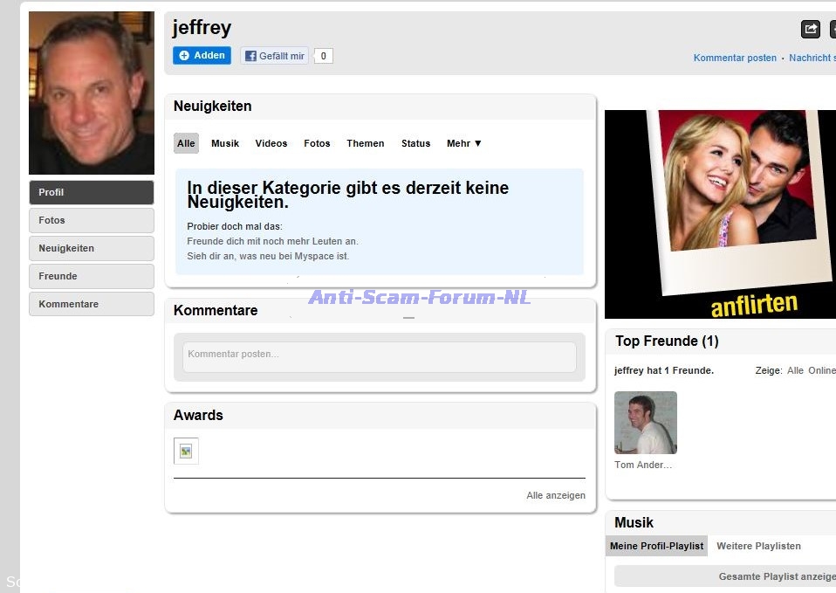Switch to the Weitere Playlisten tab
Viewport: 836px width, 593px height.
coord(758,546)
